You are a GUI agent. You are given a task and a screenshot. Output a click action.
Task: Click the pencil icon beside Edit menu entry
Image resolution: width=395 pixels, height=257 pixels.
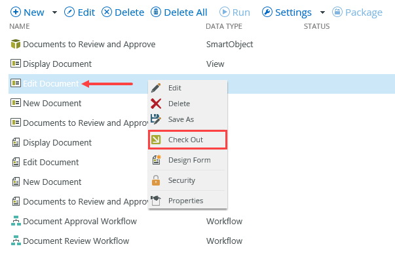(x=156, y=88)
